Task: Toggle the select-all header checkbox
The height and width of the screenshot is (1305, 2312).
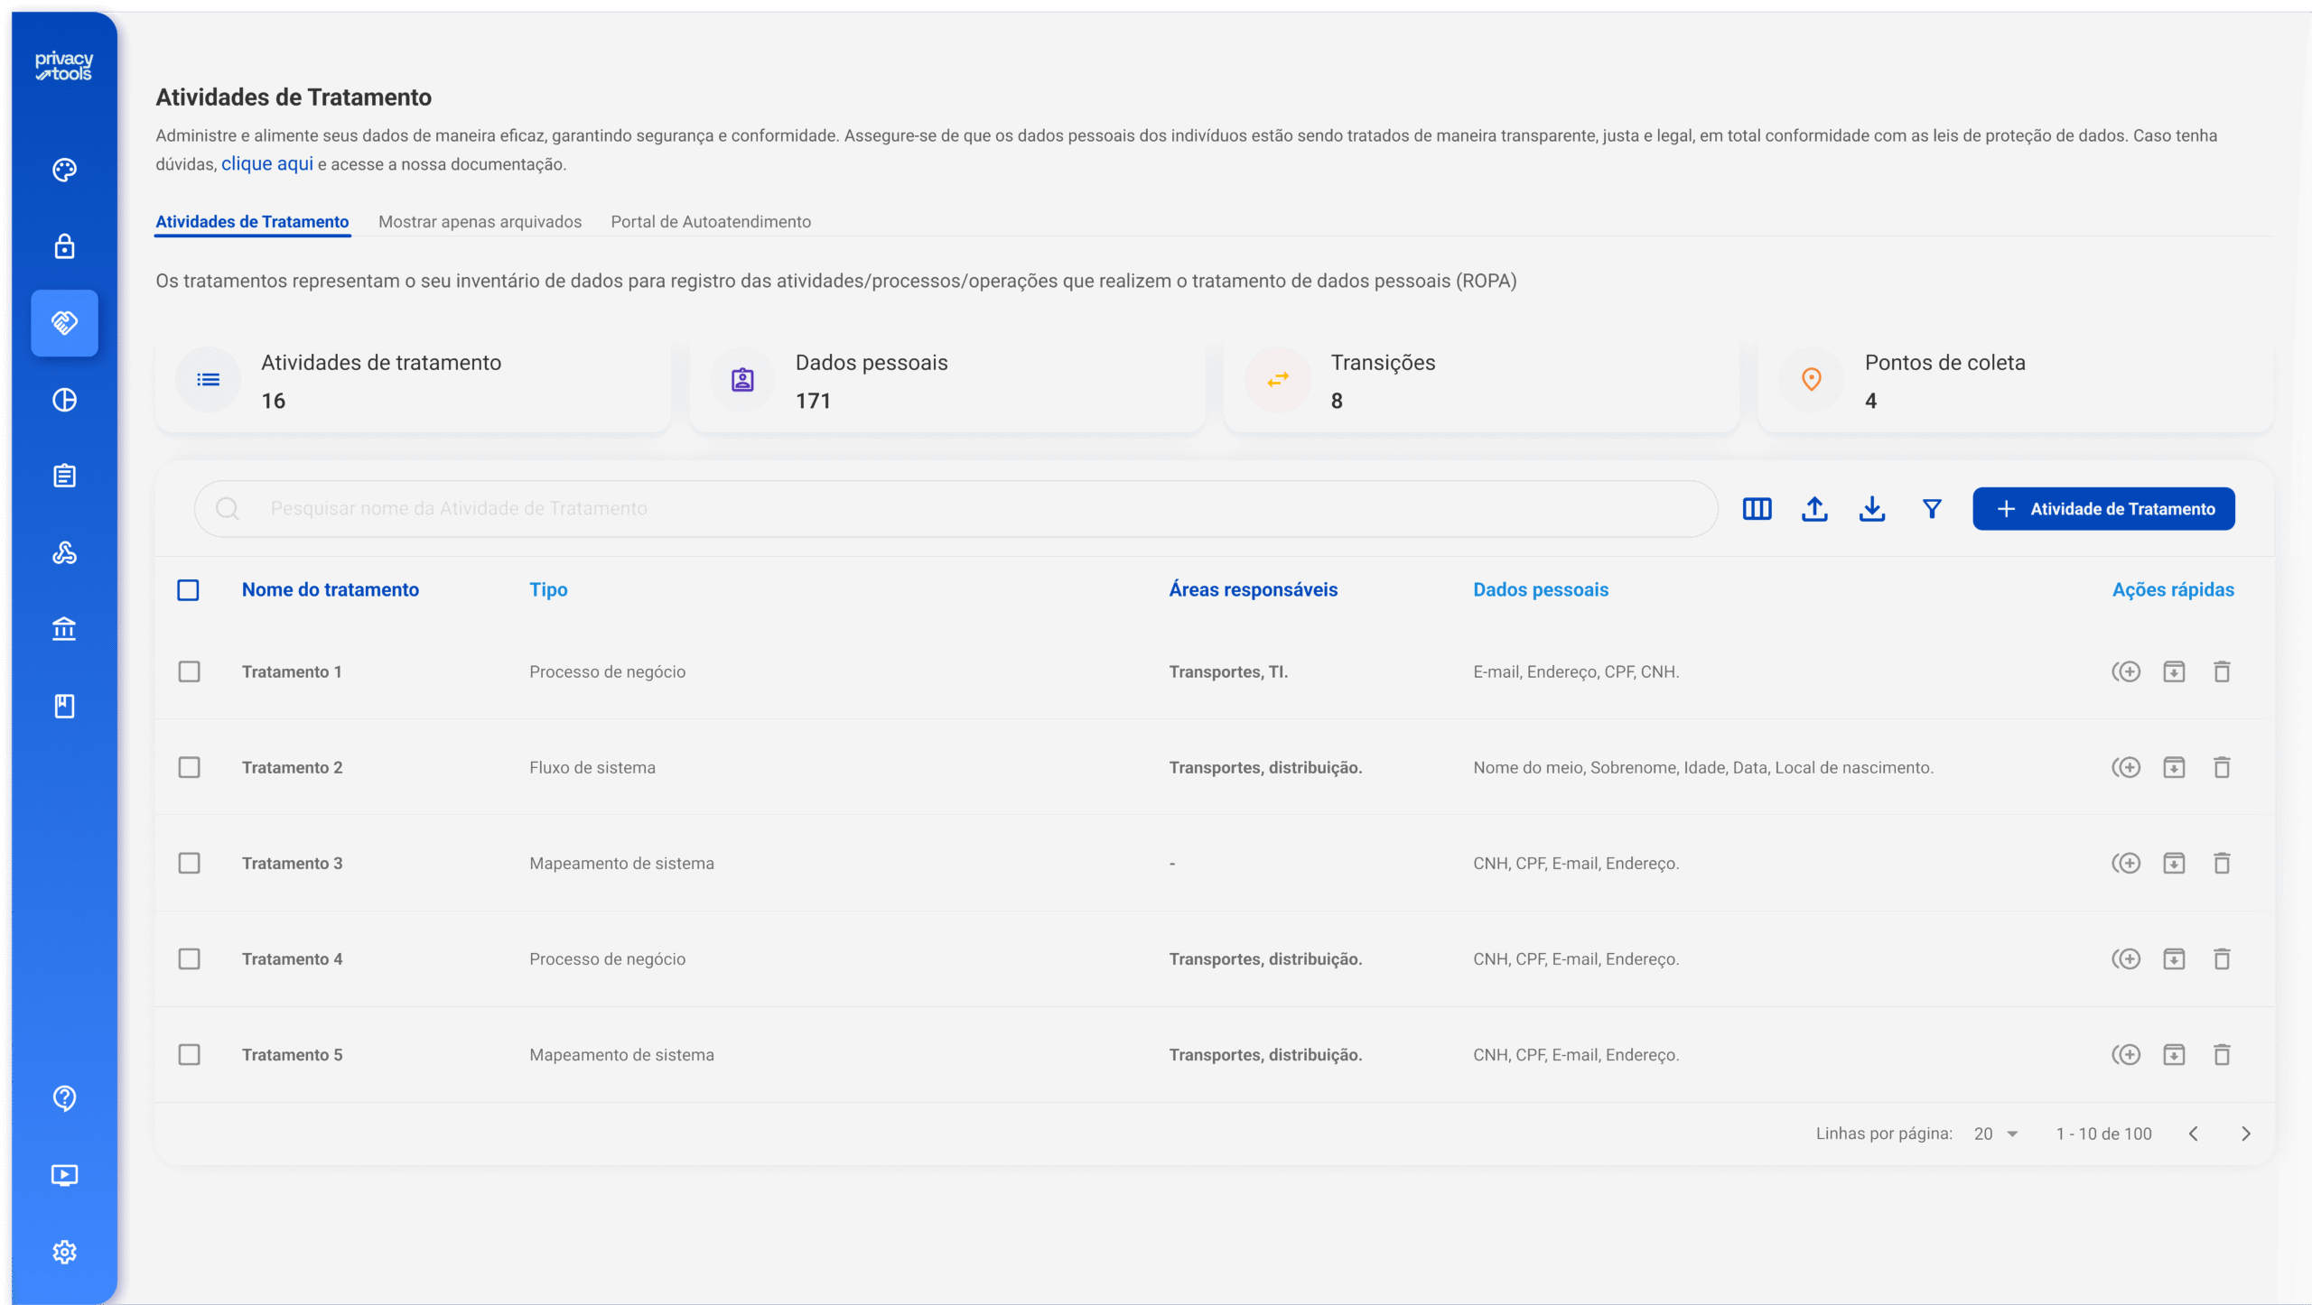Action: click(x=188, y=590)
